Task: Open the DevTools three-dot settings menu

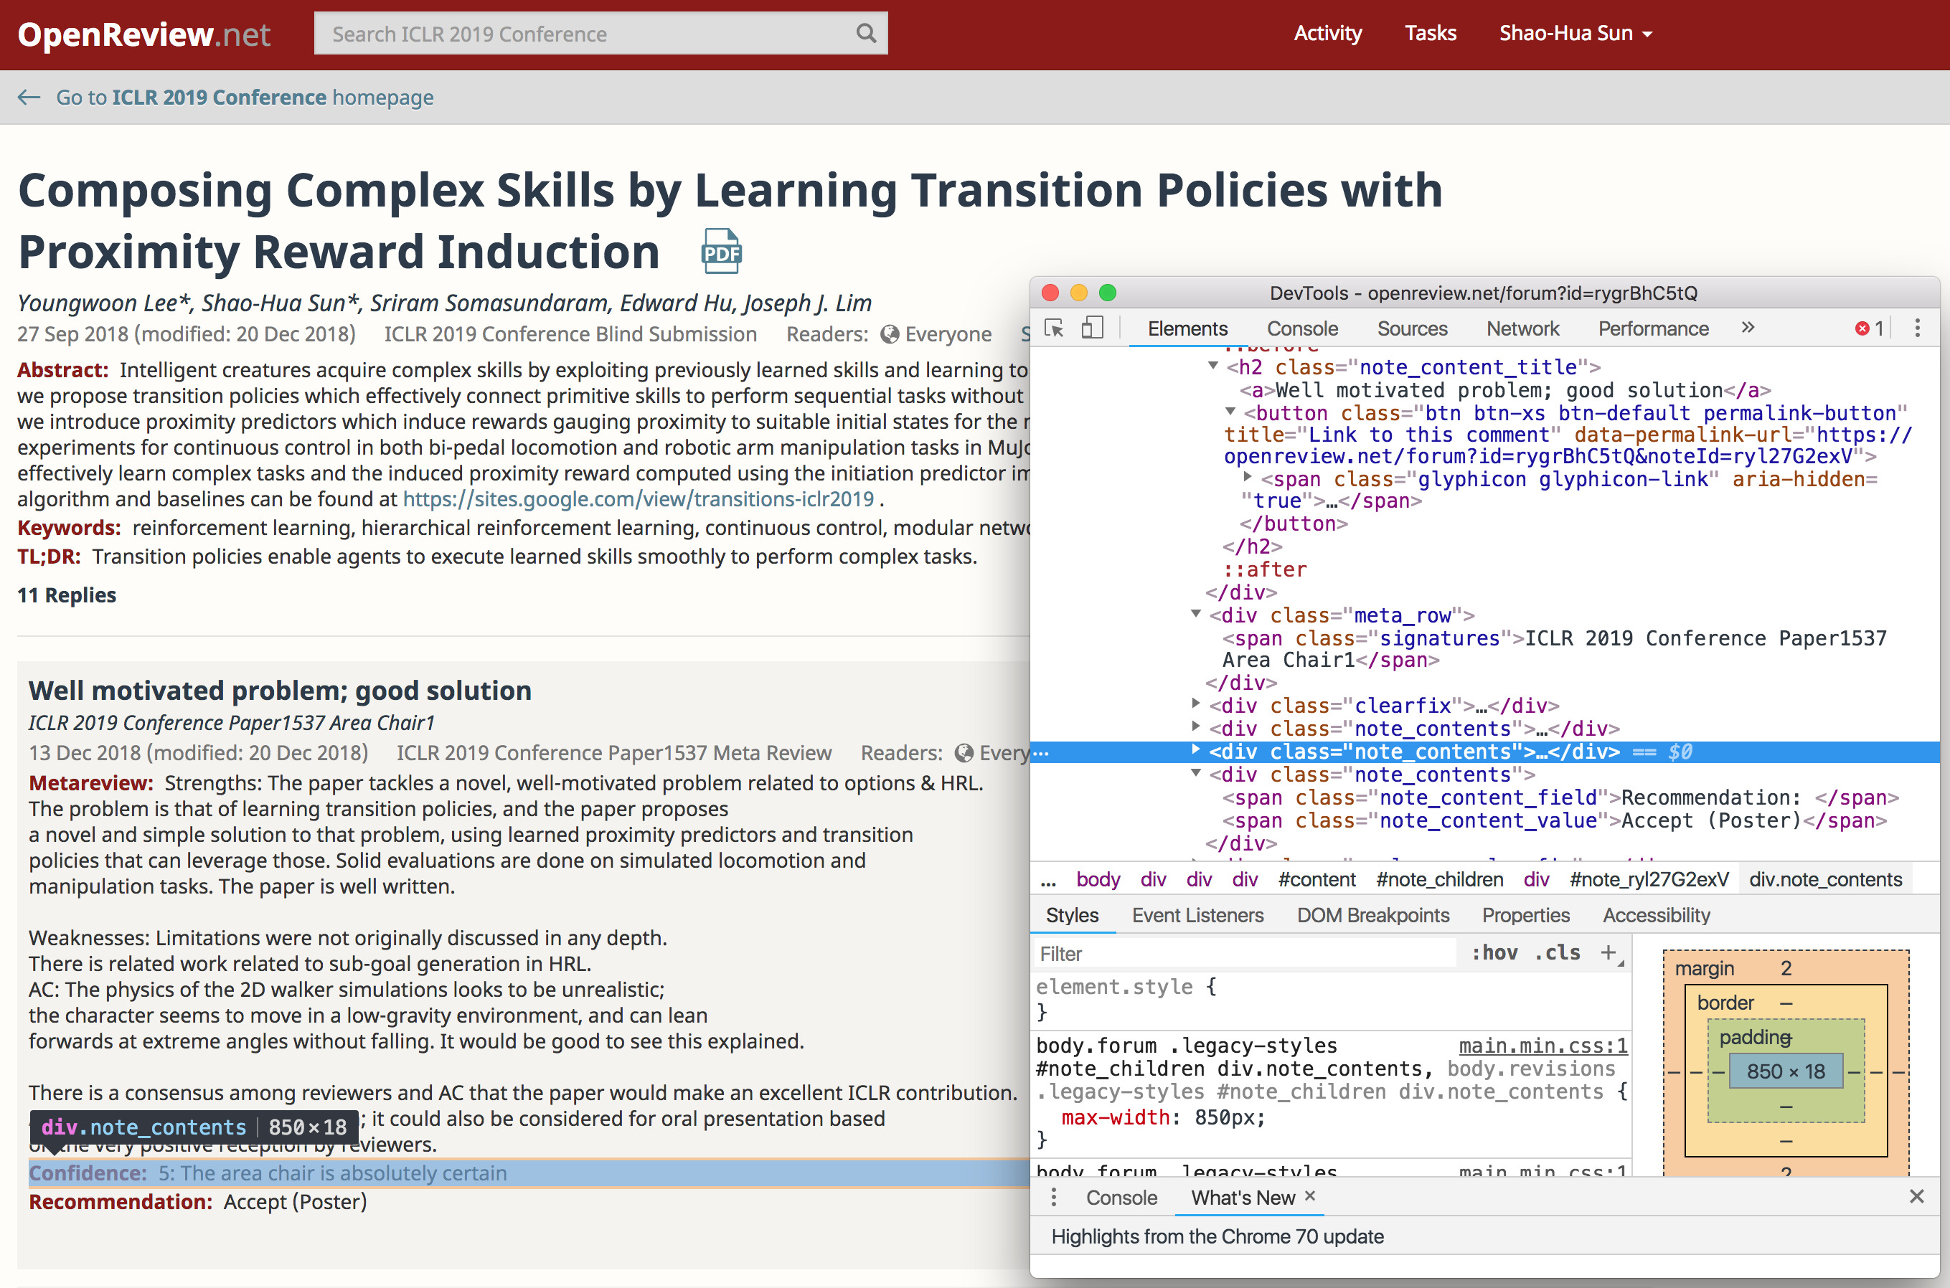Action: point(1917,328)
